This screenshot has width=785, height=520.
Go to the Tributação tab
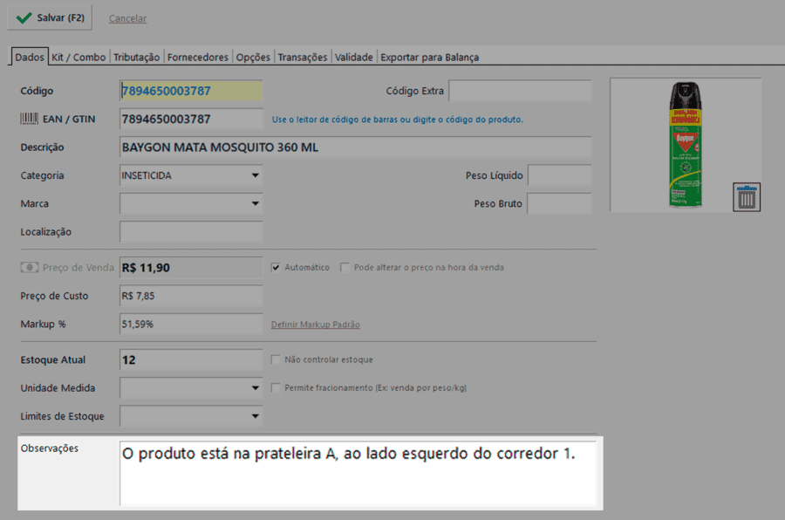click(136, 57)
